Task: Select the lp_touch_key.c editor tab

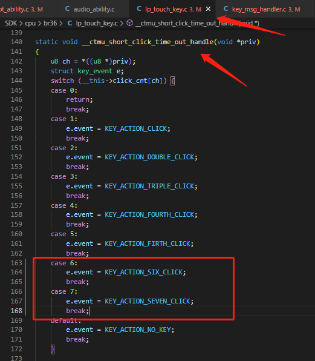Action: click(173, 9)
